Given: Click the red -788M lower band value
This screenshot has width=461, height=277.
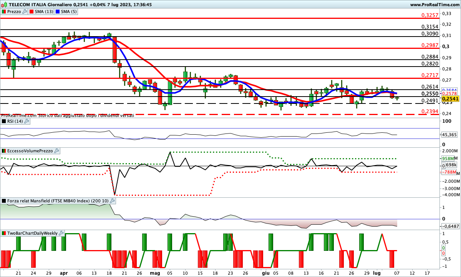Looking at the screenshot, I should point(449,172).
